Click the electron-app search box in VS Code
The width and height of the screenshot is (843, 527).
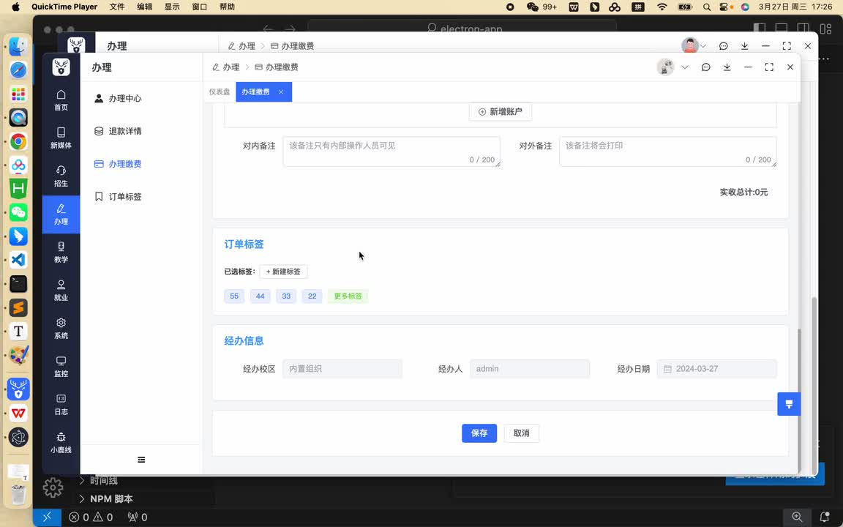(x=462, y=28)
